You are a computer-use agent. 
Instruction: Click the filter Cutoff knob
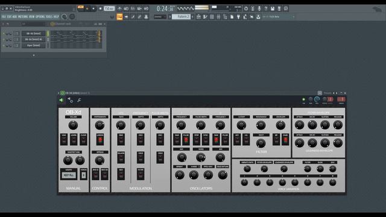[241, 125]
